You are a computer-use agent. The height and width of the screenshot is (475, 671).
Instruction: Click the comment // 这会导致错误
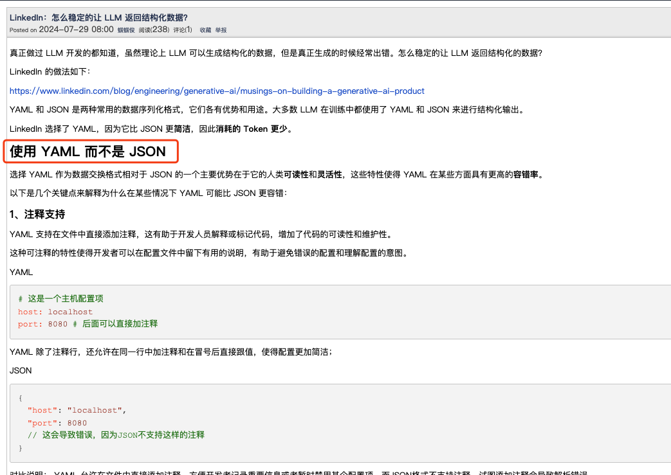pos(116,435)
